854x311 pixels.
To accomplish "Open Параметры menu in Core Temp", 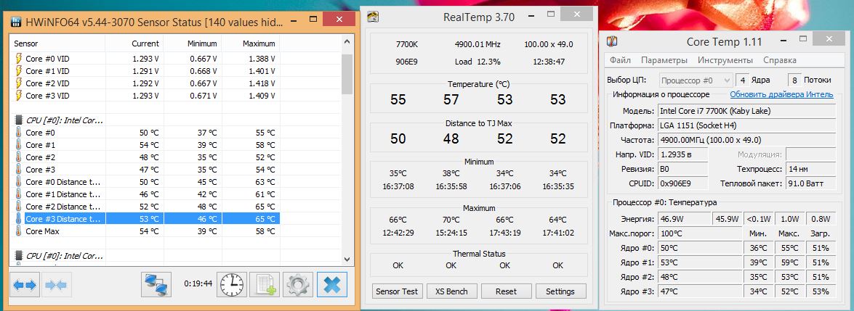I will coord(664,60).
